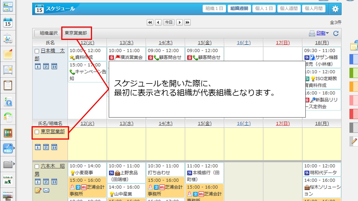Open the settings gear in Schedule header
Image resolution: width=358 pixels, height=201 pixels.
335,9
